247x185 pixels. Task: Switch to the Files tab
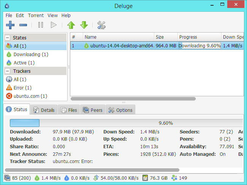[x=69, y=110]
